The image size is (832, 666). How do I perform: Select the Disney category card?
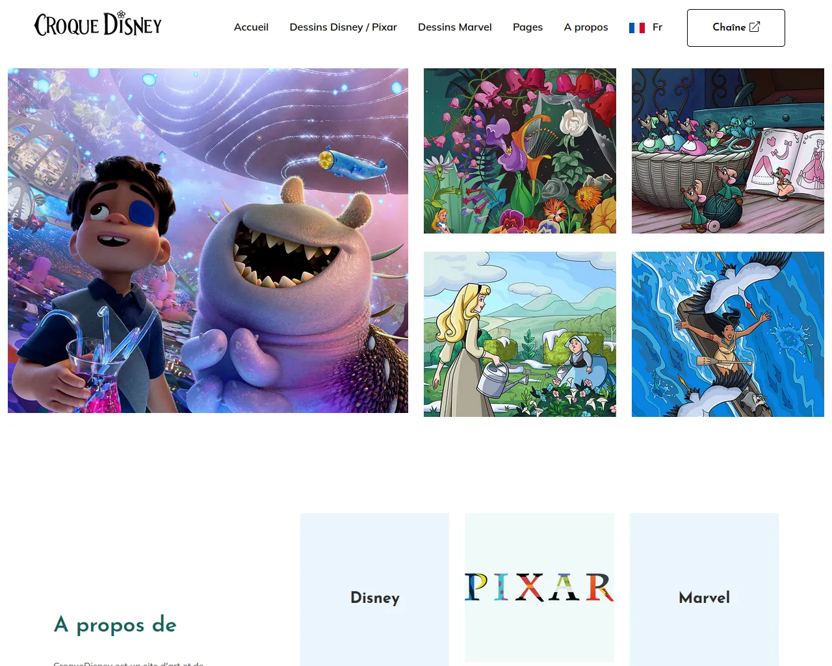(375, 589)
